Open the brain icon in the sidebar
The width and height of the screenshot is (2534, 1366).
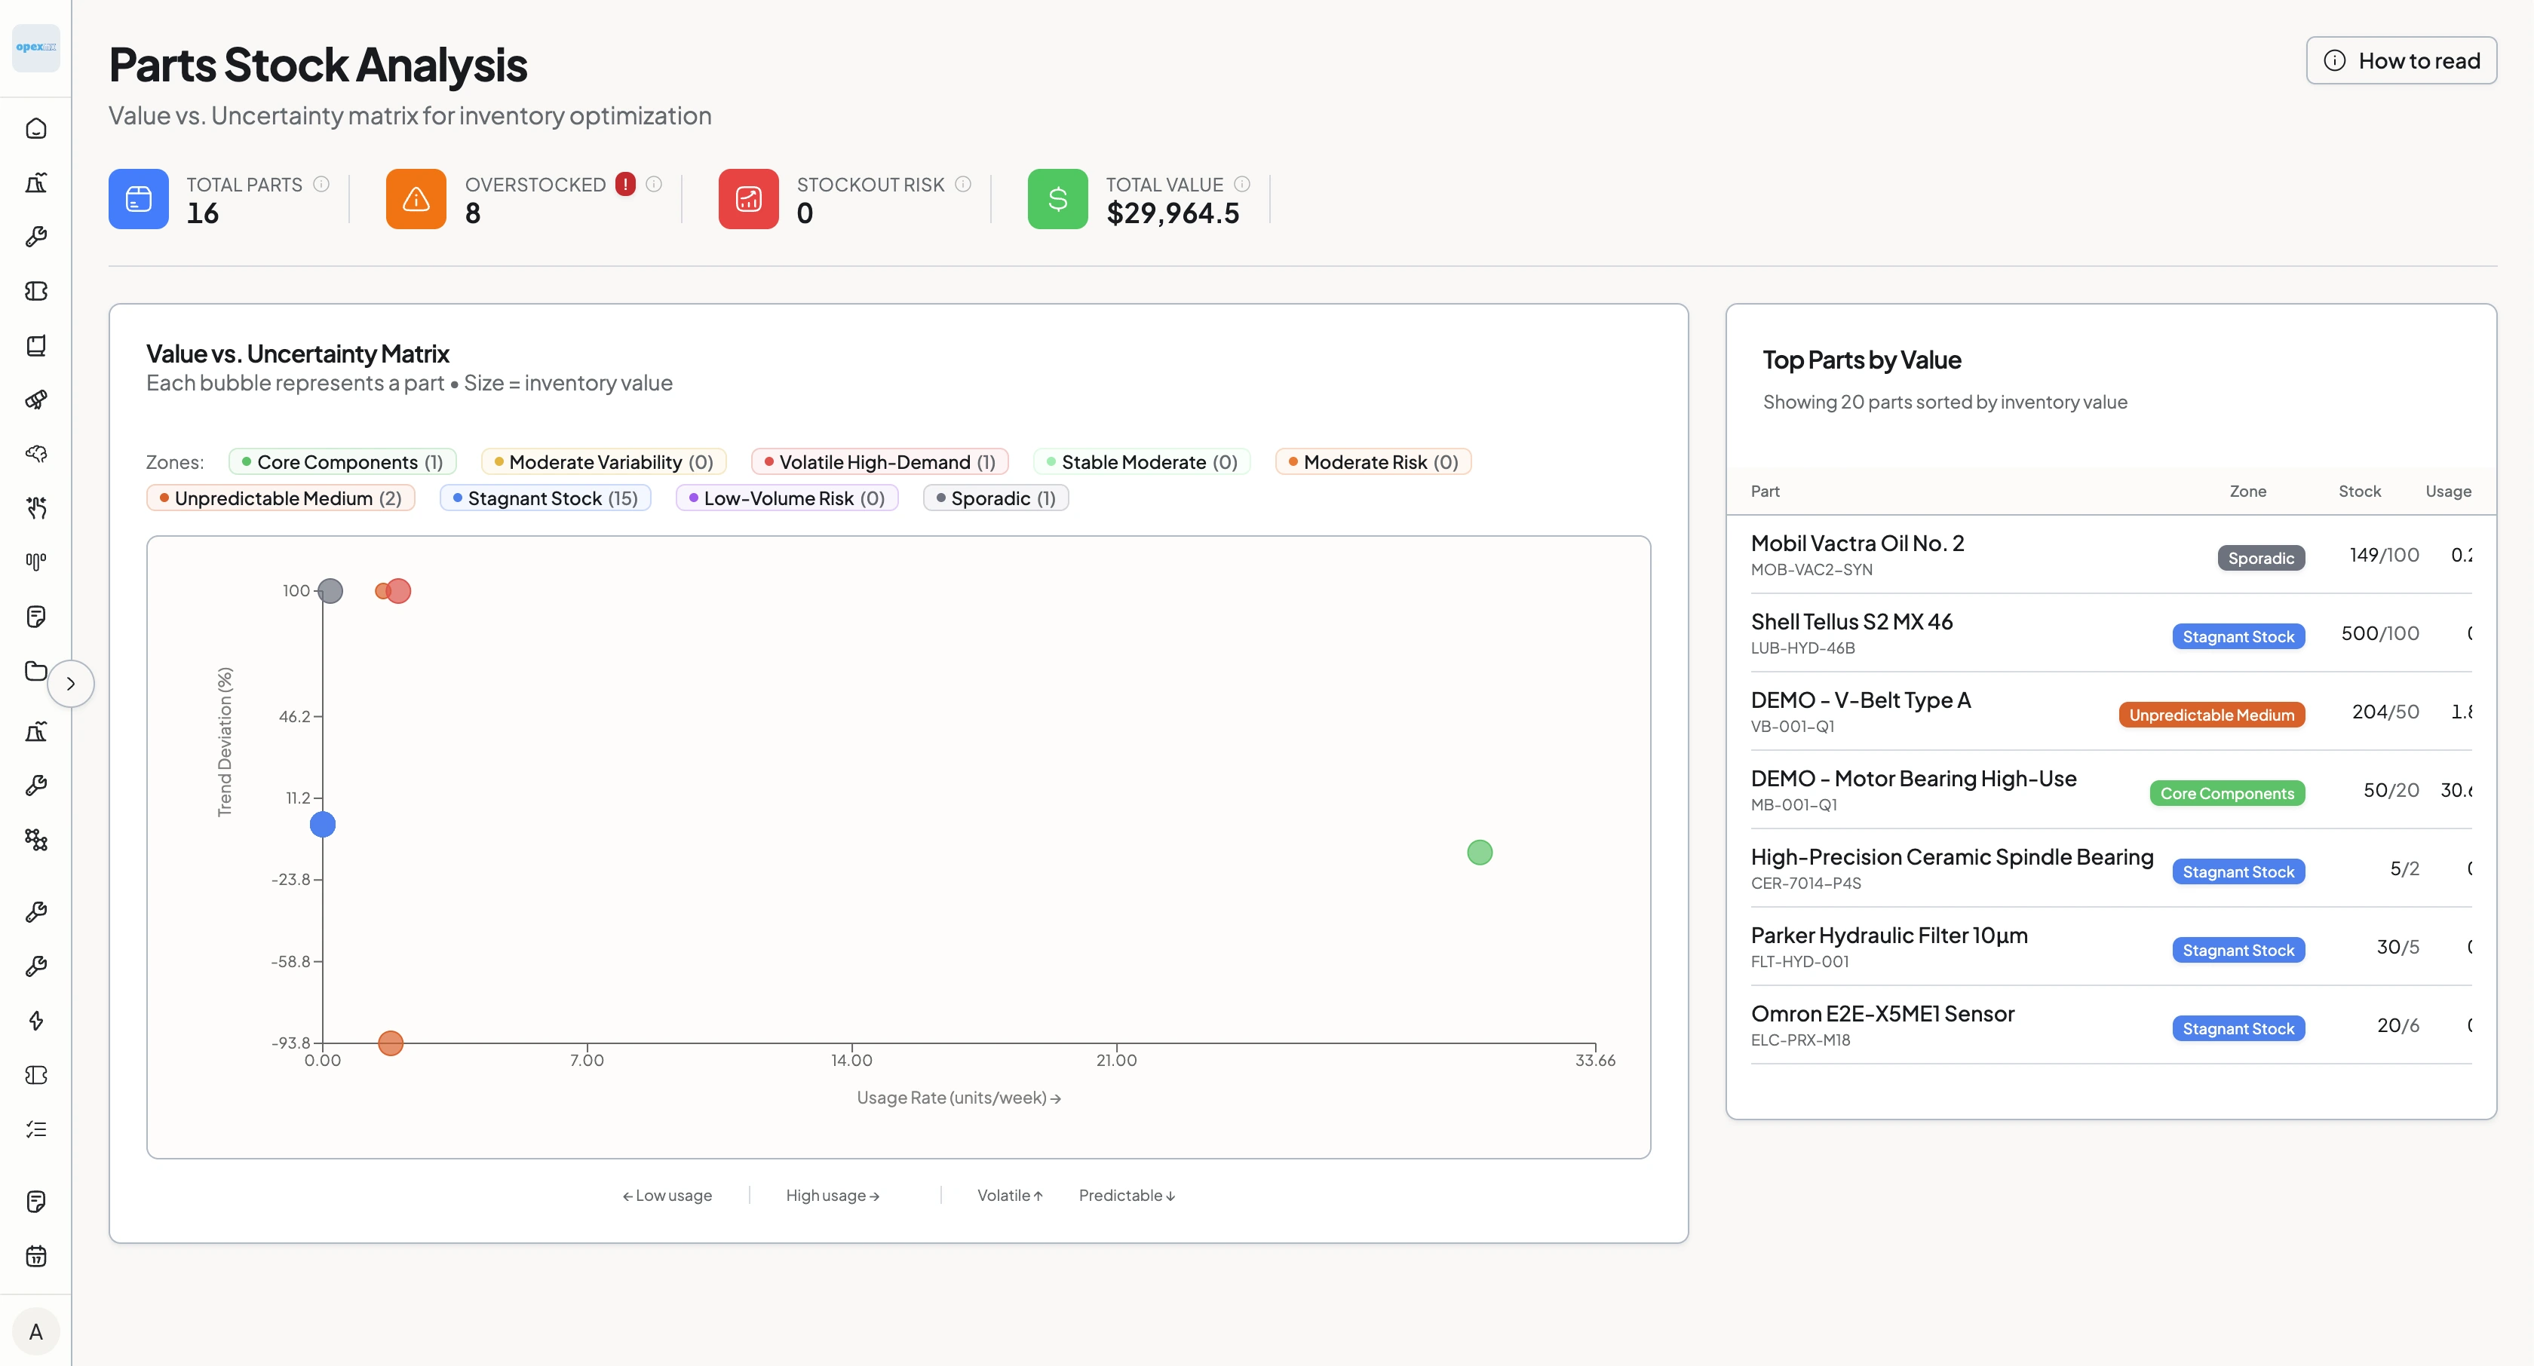click(x=36, y=453)
